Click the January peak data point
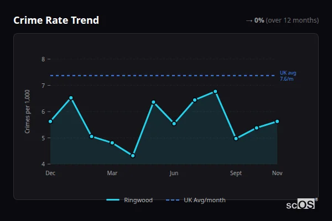The width and height of the screenshot is (332, 221). 71,98
